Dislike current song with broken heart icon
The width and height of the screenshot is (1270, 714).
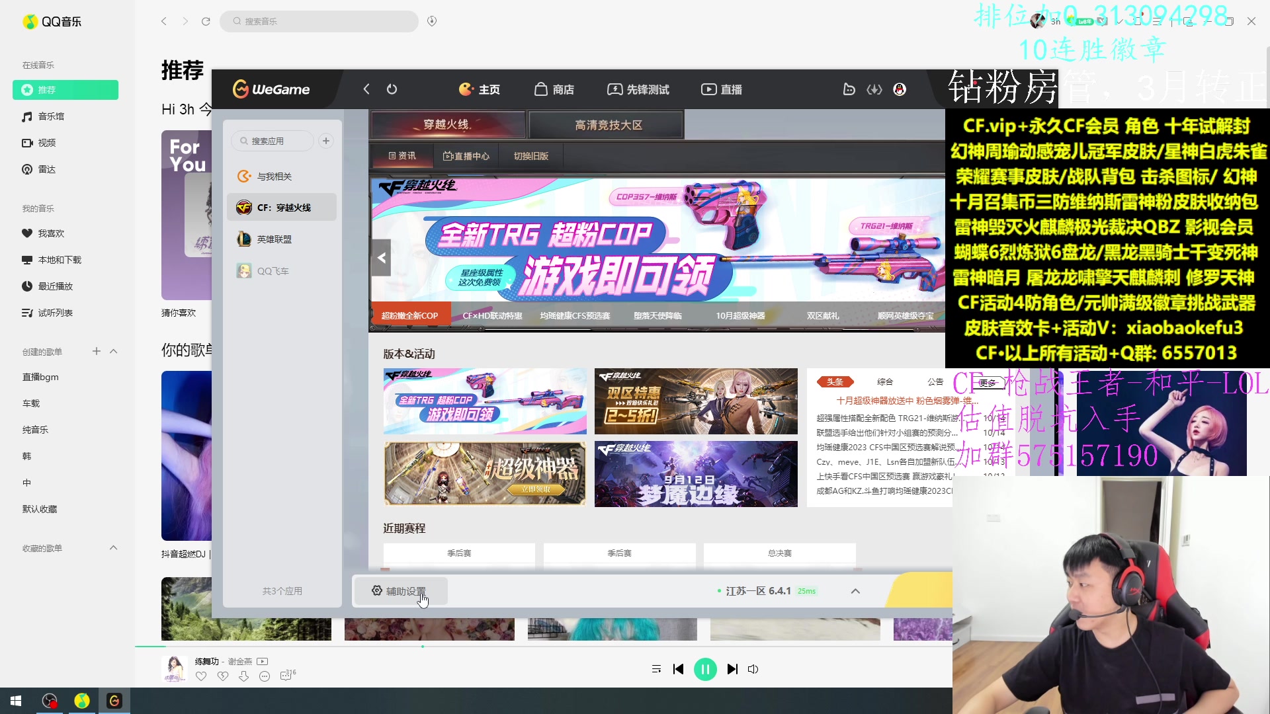pos(223,676)
